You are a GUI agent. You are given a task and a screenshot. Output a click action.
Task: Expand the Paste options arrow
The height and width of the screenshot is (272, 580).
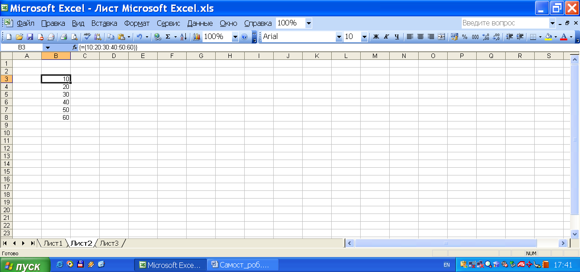129,37
